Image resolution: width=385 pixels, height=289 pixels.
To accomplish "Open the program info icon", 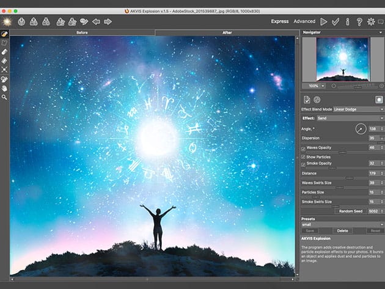I will click(x=347, y=21).
